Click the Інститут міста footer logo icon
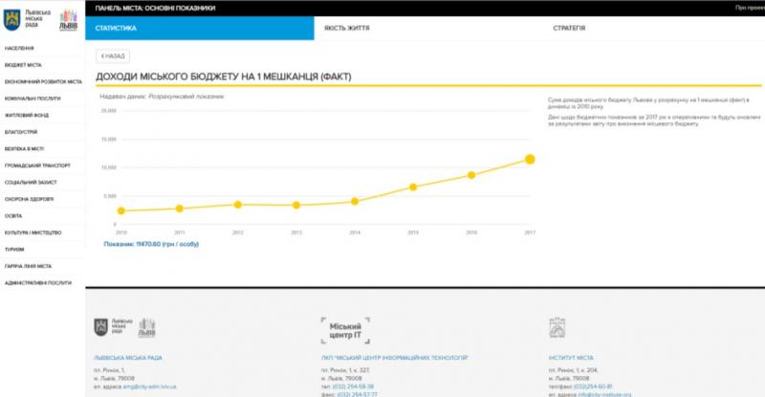Screen dimensions: 765x397 pos(557,328)
